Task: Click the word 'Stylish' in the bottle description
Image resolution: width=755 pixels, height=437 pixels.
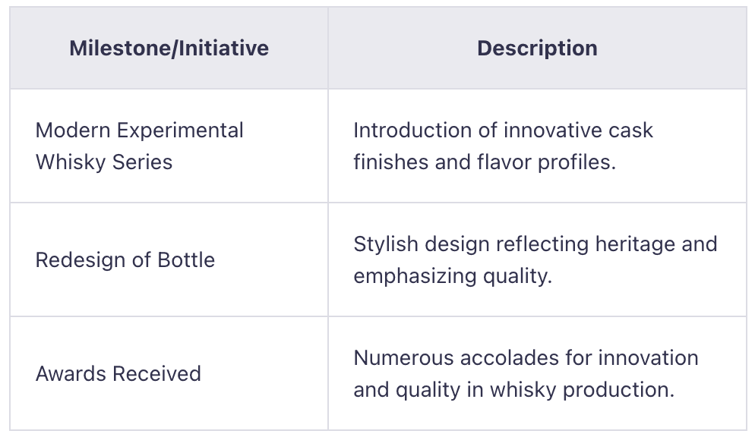Action: click(382, 244)
